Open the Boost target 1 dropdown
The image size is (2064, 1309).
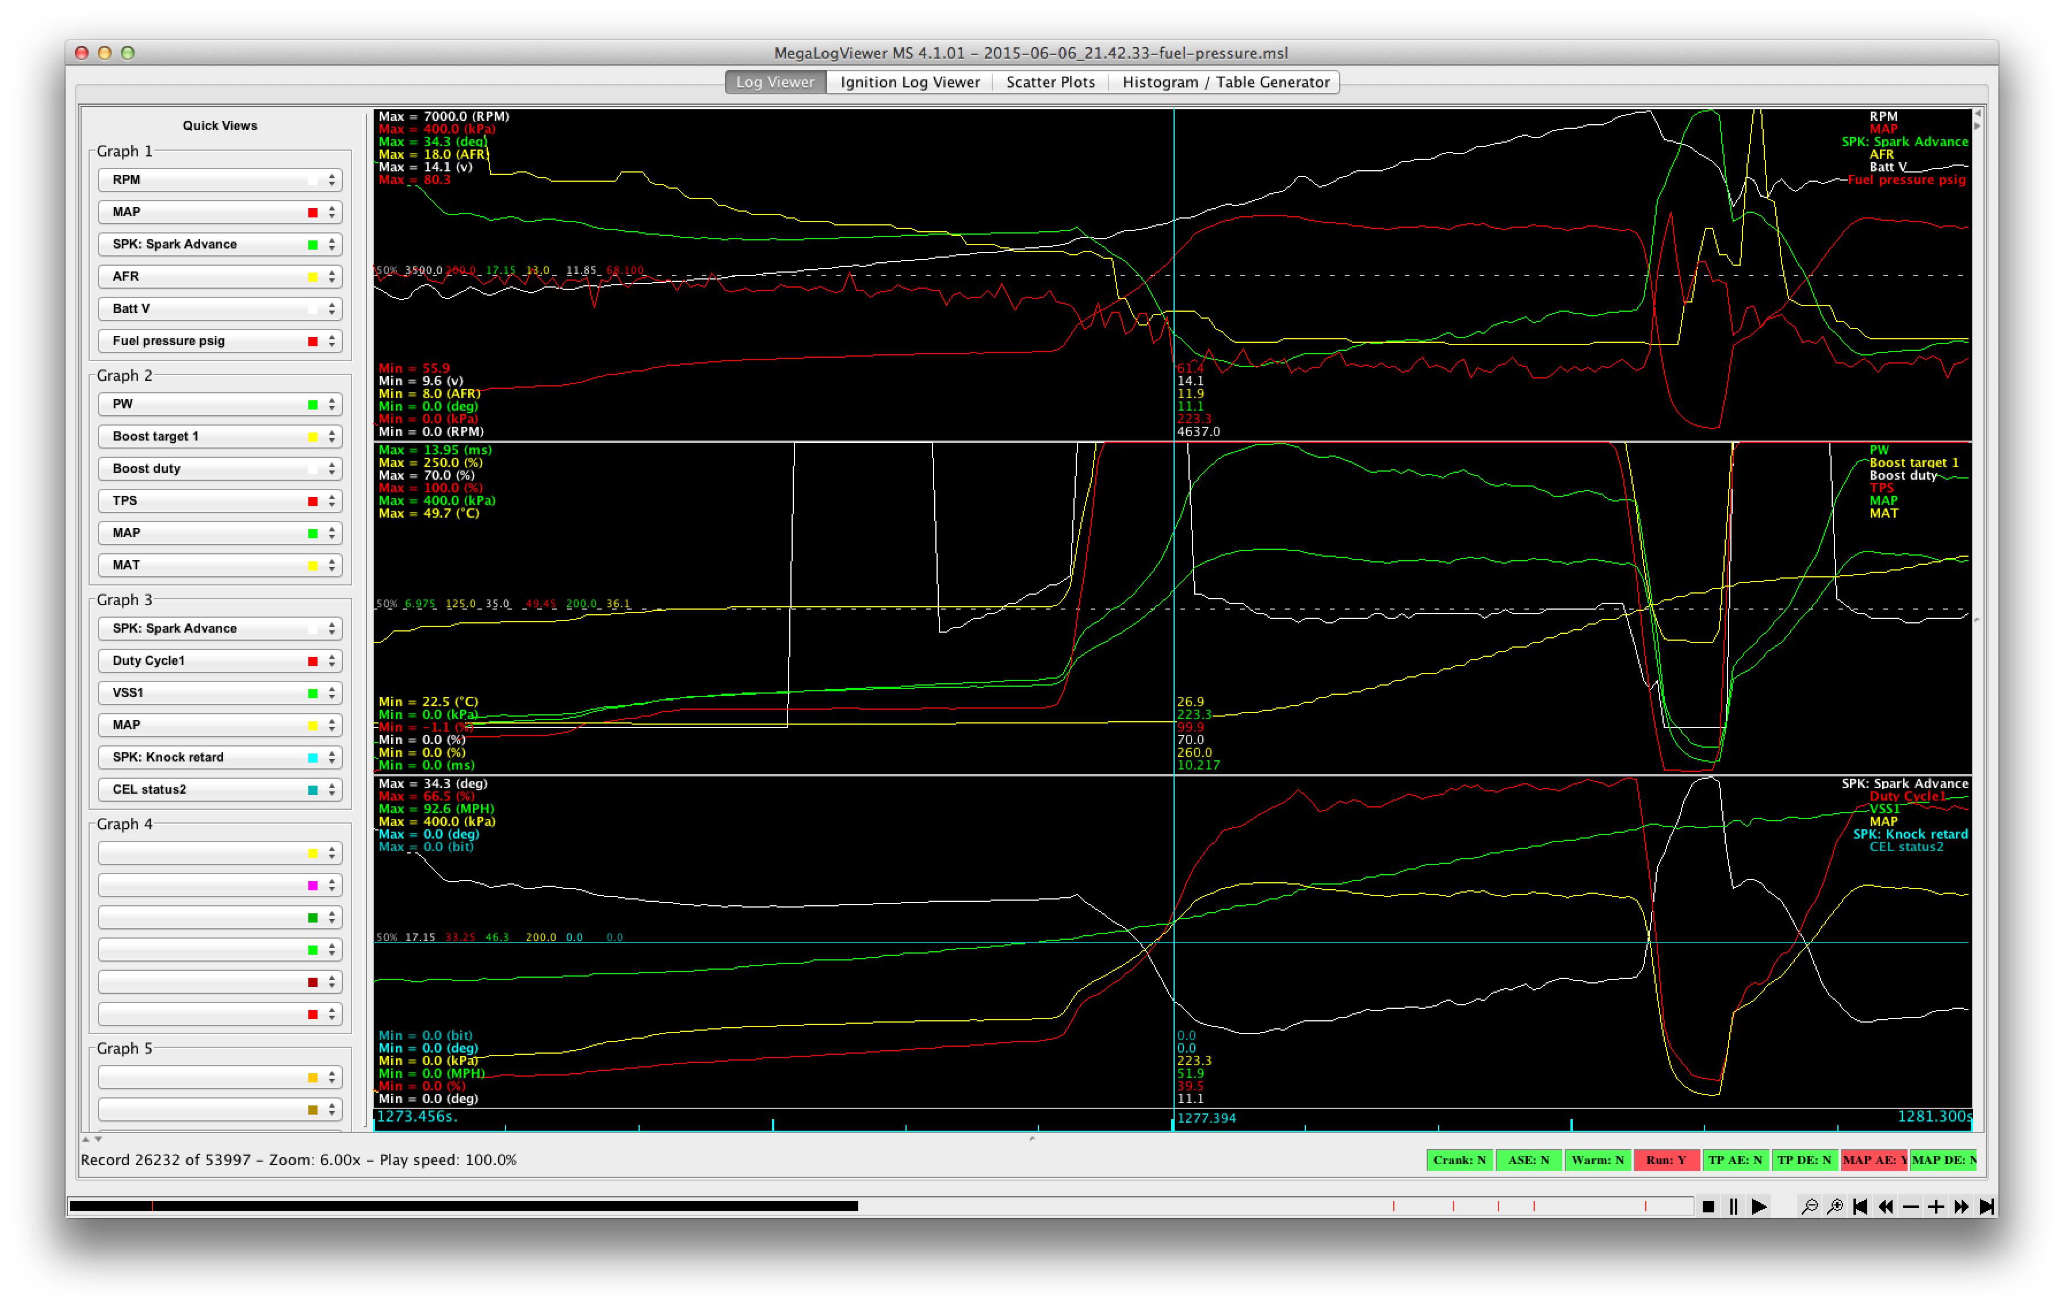220,437
